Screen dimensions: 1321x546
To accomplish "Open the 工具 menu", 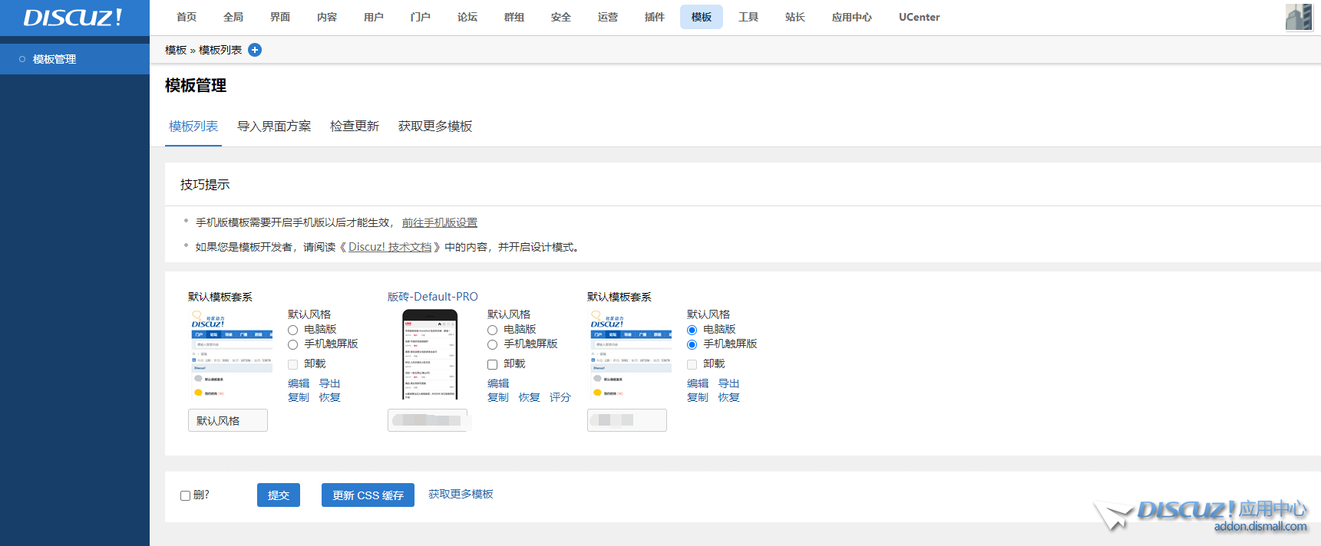I will click(748, 17).
